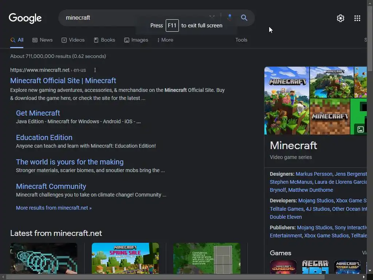This screenshot has height=280, width=373.
Task: Switch to the Images tab
Action: [x=136, y=40]
